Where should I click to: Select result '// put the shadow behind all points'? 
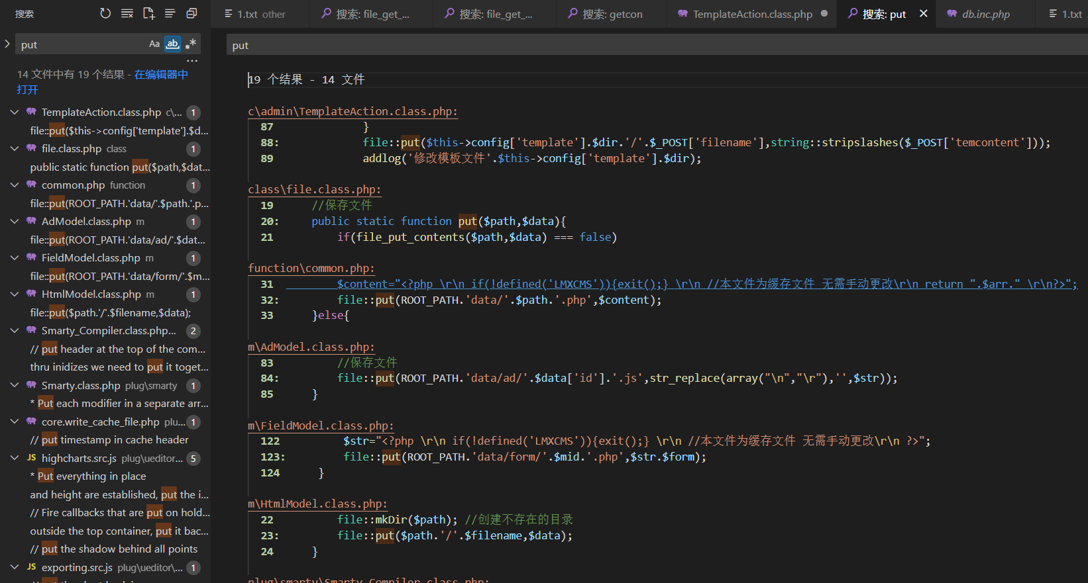(114, 549)
